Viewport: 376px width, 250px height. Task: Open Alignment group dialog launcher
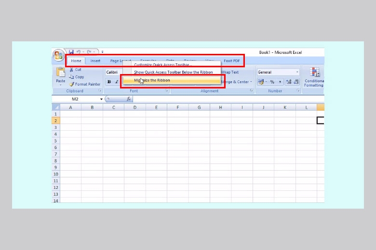click(x=251, y=91)
